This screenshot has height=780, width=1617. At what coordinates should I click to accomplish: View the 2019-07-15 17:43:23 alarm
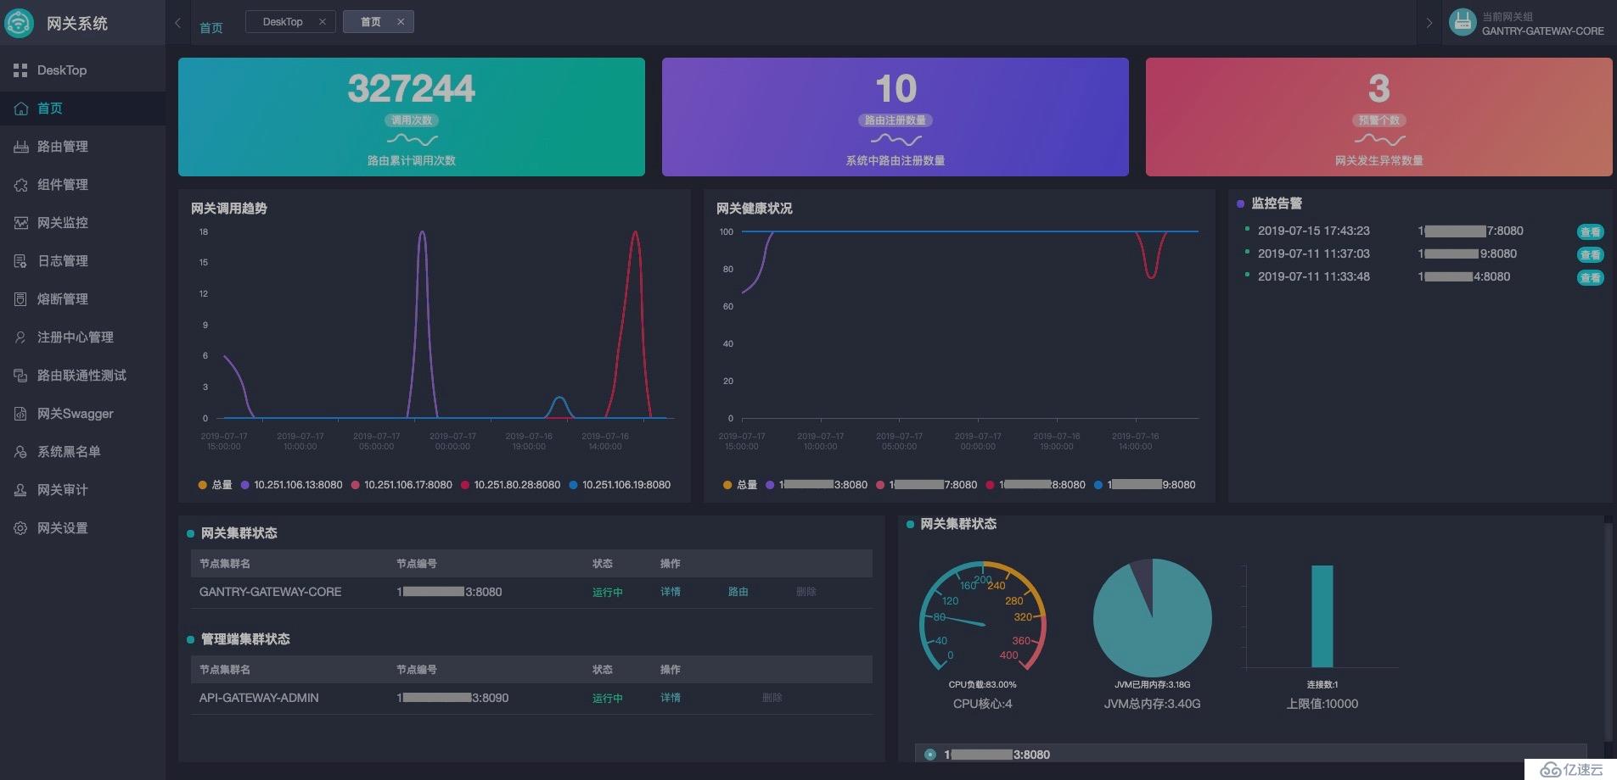coord(1590,231)
